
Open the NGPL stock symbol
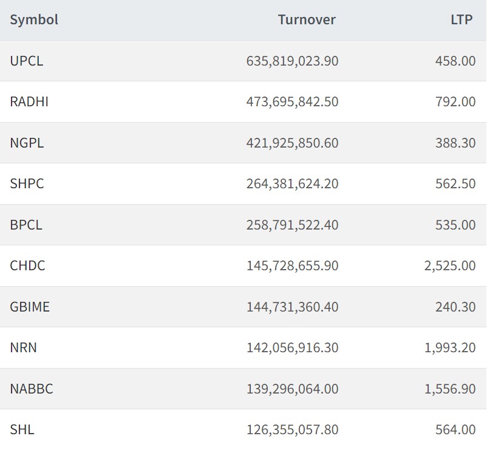pos(27,143)
